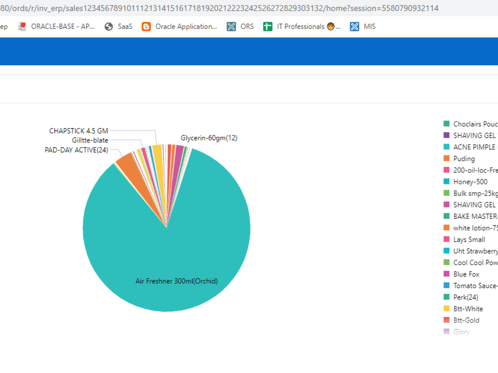Open the ORACLE-BASE bookmark
This screenshot has width=498, height=373.
tap(57, 27)
